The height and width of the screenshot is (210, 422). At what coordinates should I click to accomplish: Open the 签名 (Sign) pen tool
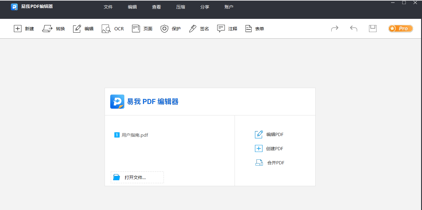coord(193,29)
